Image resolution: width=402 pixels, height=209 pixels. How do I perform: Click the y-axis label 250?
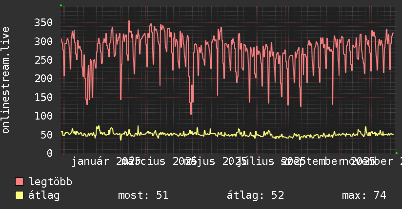[43, 60]
